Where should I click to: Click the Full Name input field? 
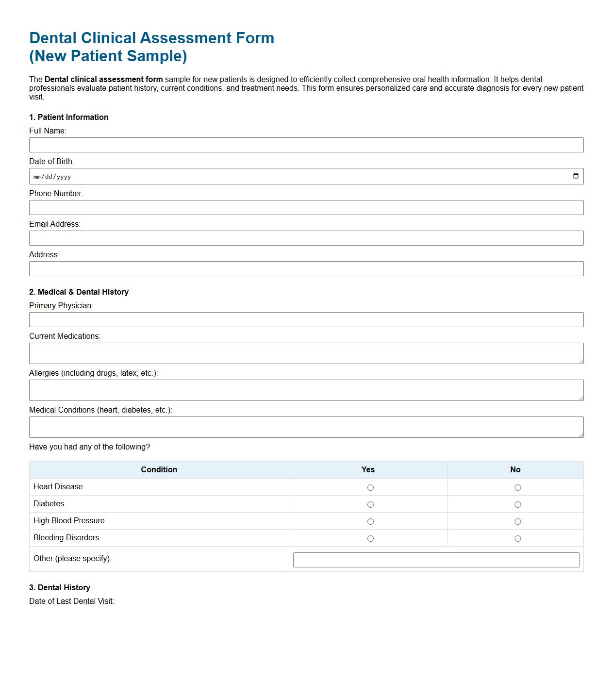pyautogui.click(x=306, y=145)
